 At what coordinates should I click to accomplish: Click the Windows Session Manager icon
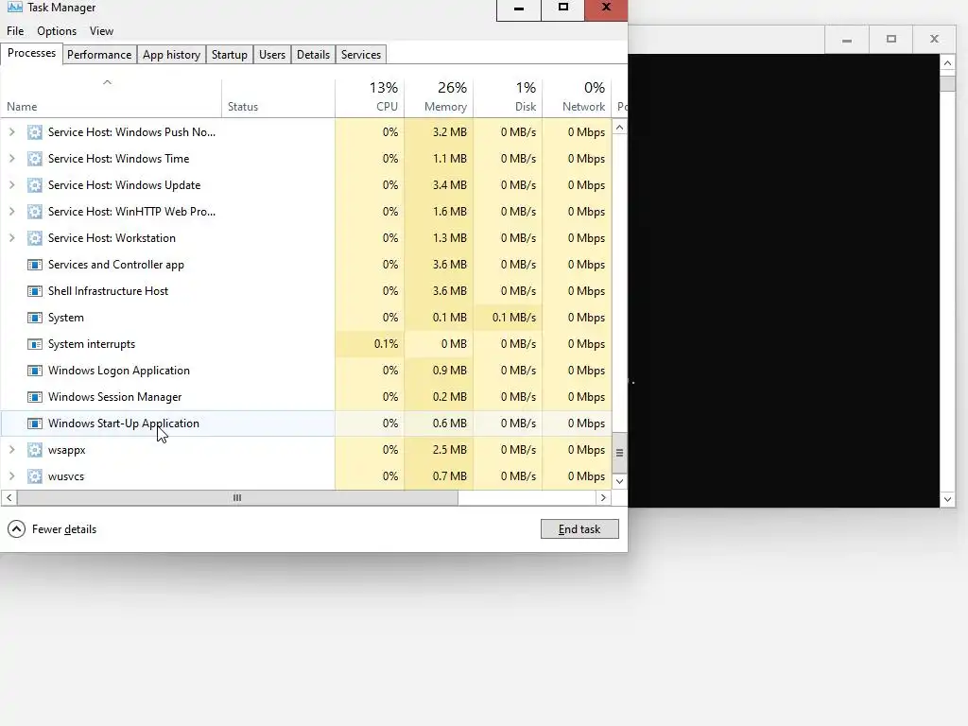[35, 398]
